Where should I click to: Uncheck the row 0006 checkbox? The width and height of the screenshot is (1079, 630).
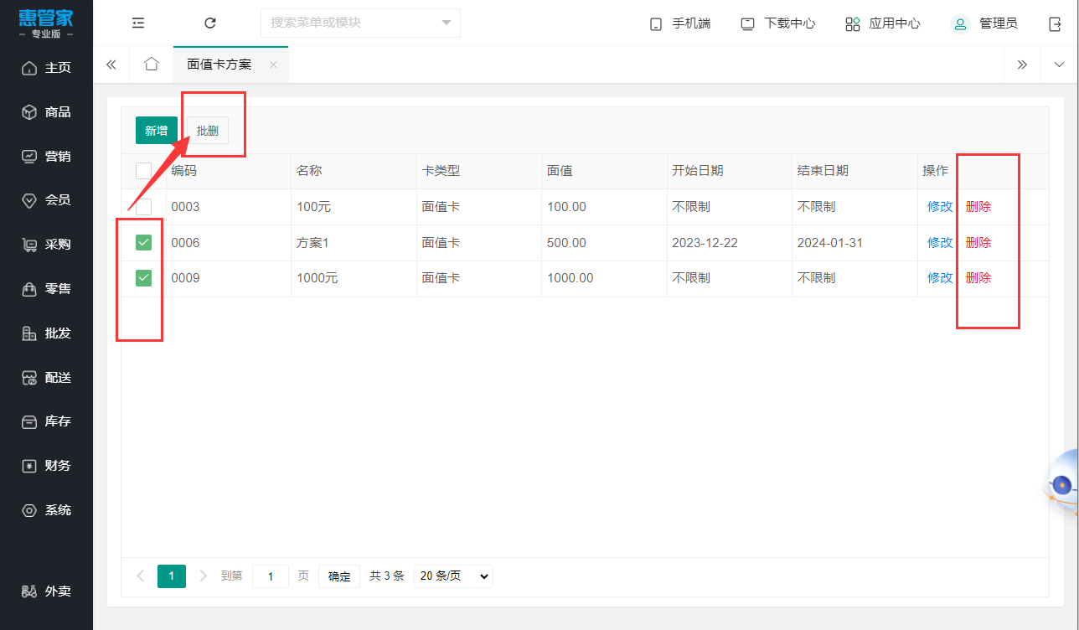(143, 243)
